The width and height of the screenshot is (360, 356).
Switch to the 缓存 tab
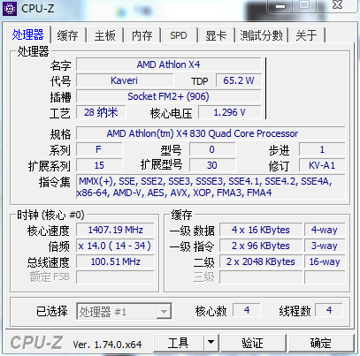pyautogui.click(x=68, y=35)
